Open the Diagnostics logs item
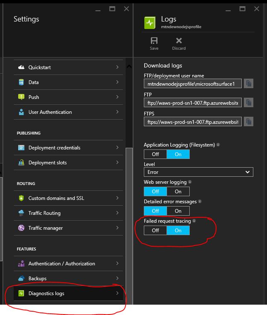The height and width of the screenshot is (315, 267). point(69,293)
